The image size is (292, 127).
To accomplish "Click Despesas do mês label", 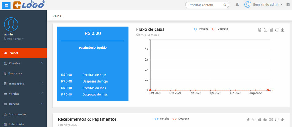I will click(x=95, y=95).
